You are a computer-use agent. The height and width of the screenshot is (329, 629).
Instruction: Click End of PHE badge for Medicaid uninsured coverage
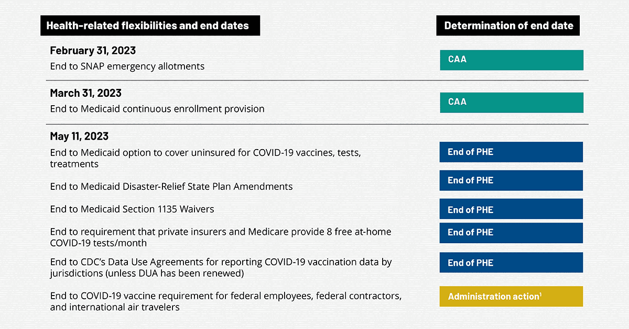511,152
